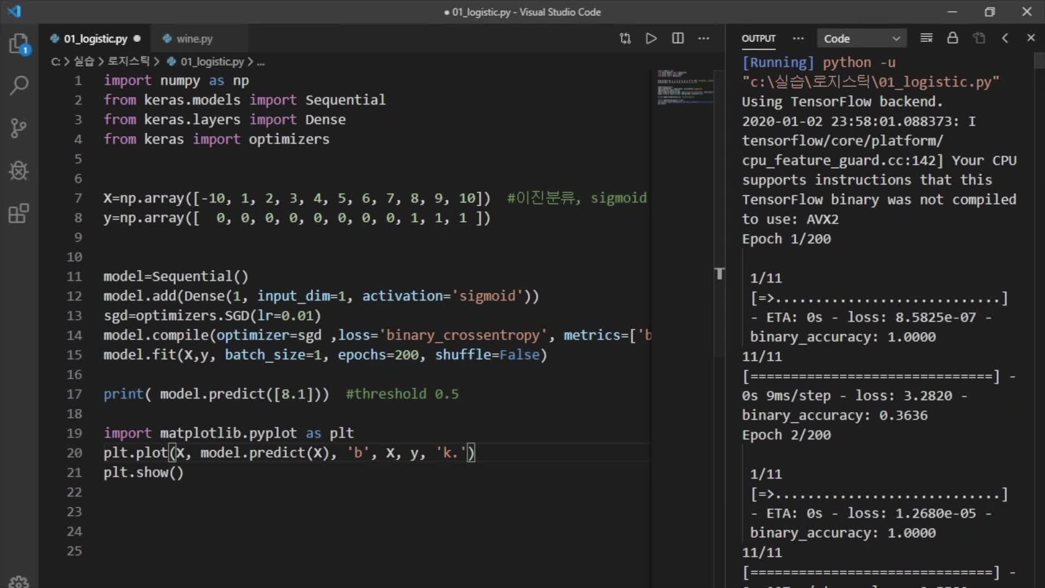Open output log file icon
The height and width of the screenshot is (588, 1045).
[979, 38]
